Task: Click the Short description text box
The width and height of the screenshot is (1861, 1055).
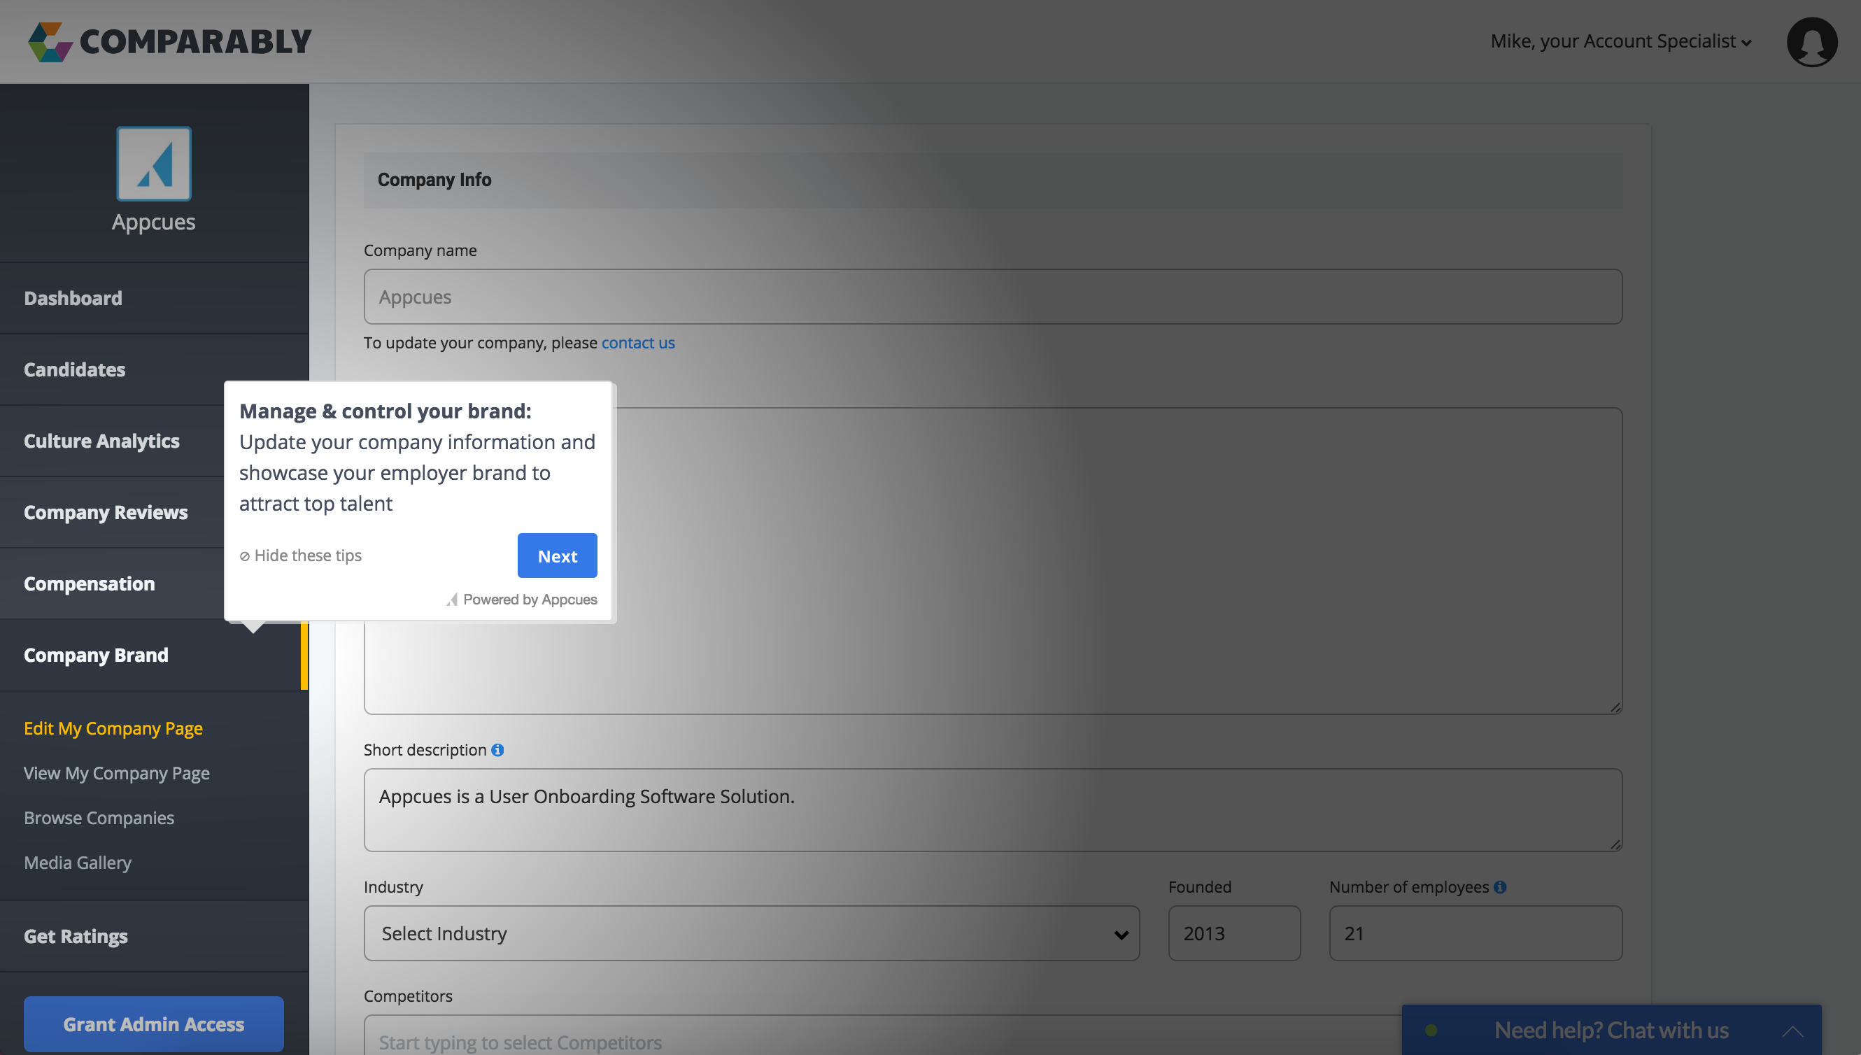Action: point(993,810)
